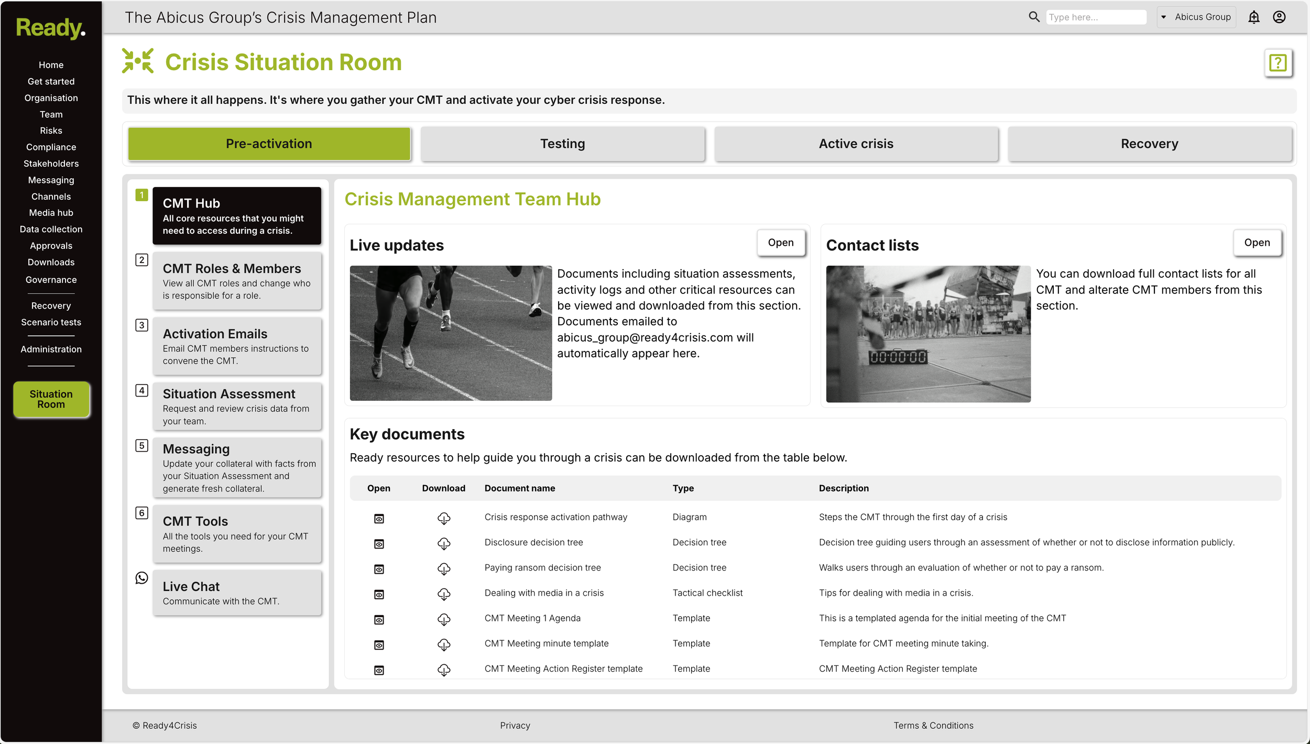
Task: Click the search magnifier icon
Action: tap(1034, 17)
